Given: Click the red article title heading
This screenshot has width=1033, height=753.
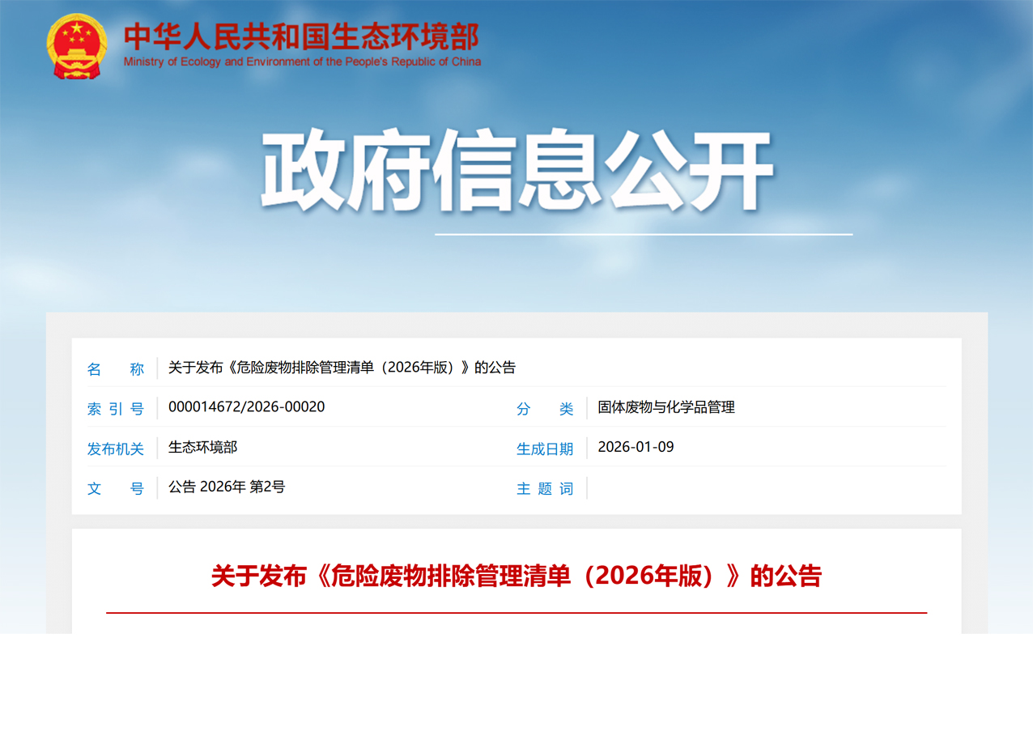Looking at the screenshot, I should pyautogui.click(x=516, y=576).
